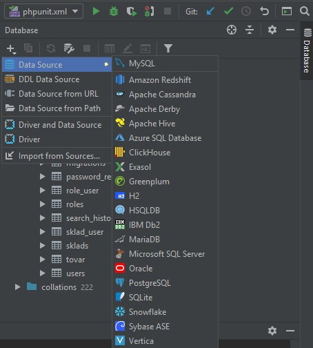Image resolution: width=313 pixels, height=348 pixels.
Task: Click Import from Sources...
Action: (x=57, y=156)
